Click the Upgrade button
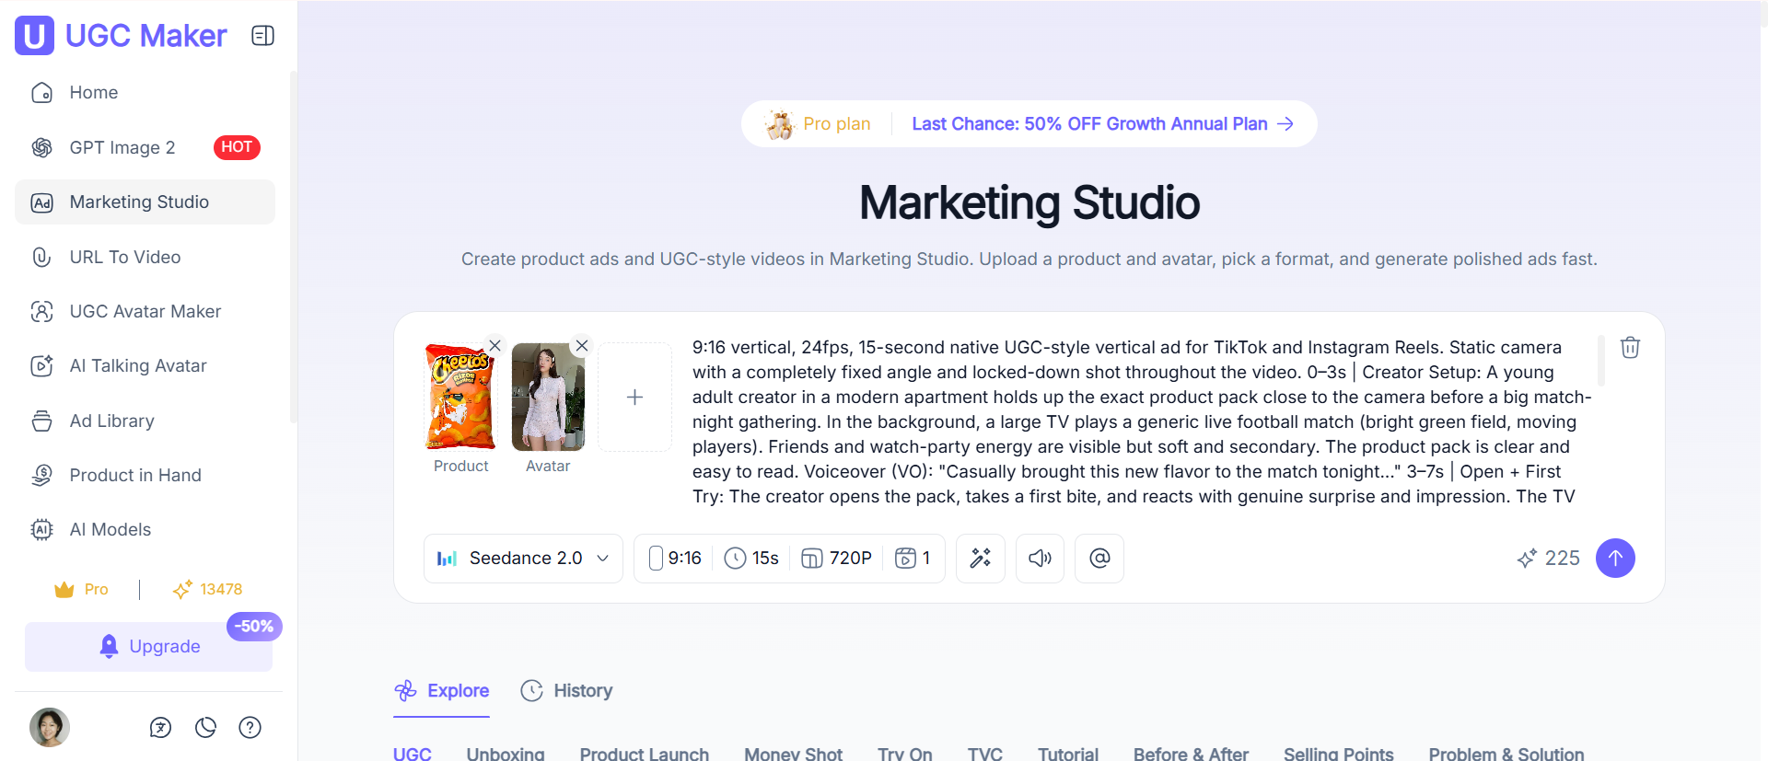Screen dimensions: 1768x761 148,646
